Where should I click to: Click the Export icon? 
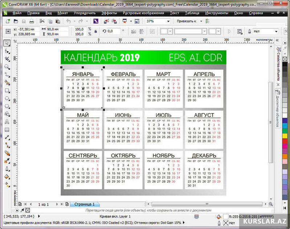point(114,21)
